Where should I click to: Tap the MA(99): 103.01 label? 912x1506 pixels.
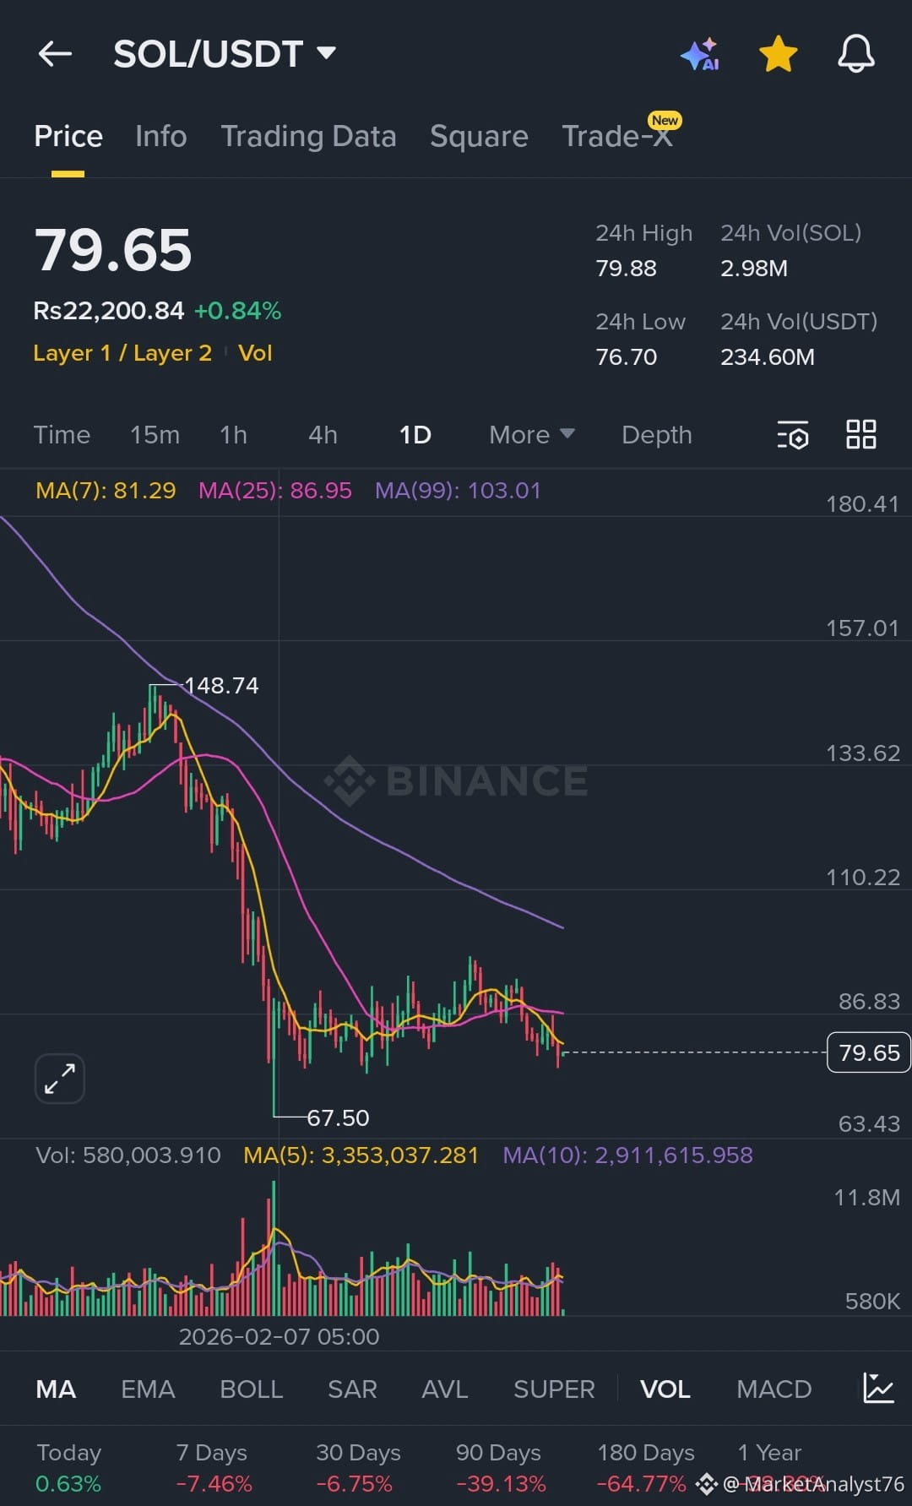[x=458, y=490]
